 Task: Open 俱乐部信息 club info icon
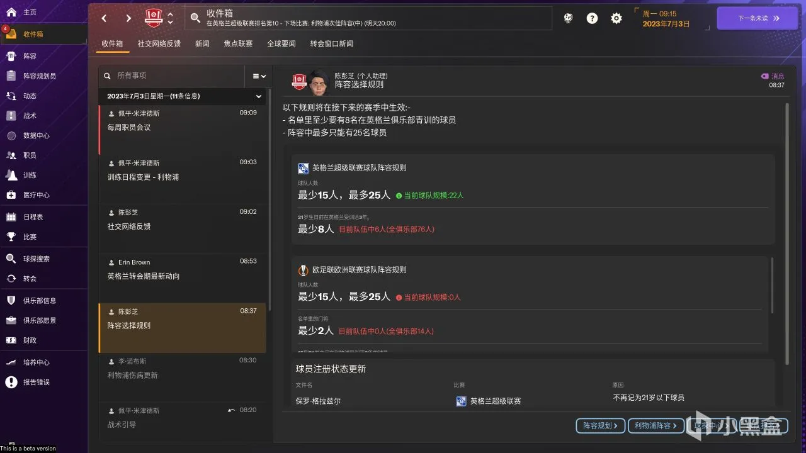click(x=11, y=300)
